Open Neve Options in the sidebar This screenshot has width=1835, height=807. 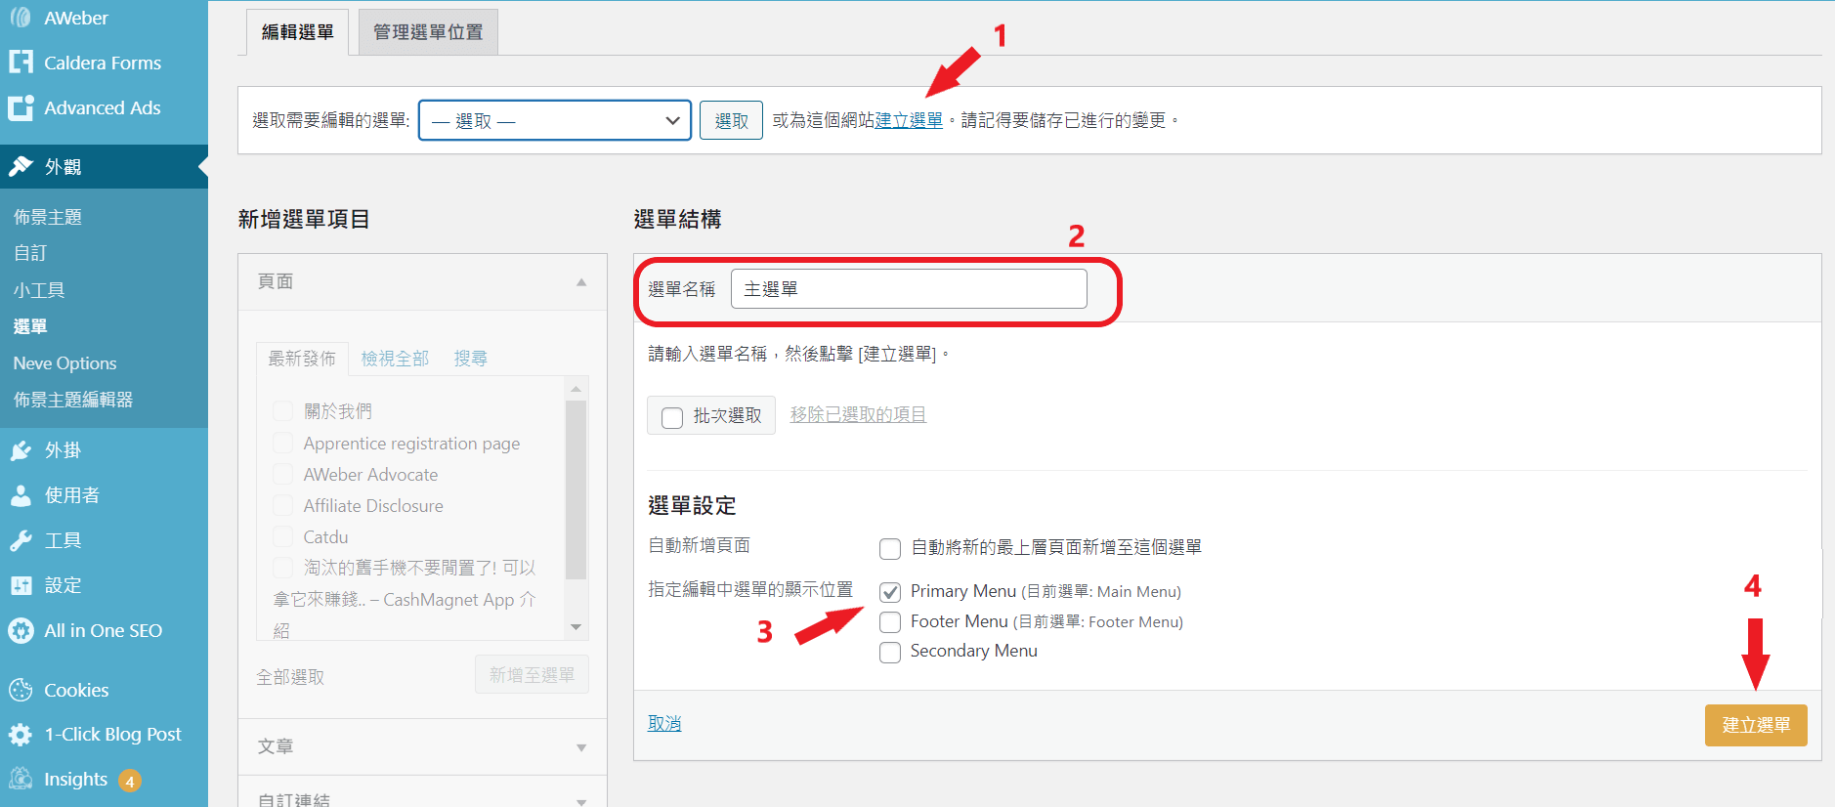tap(64, 363)
